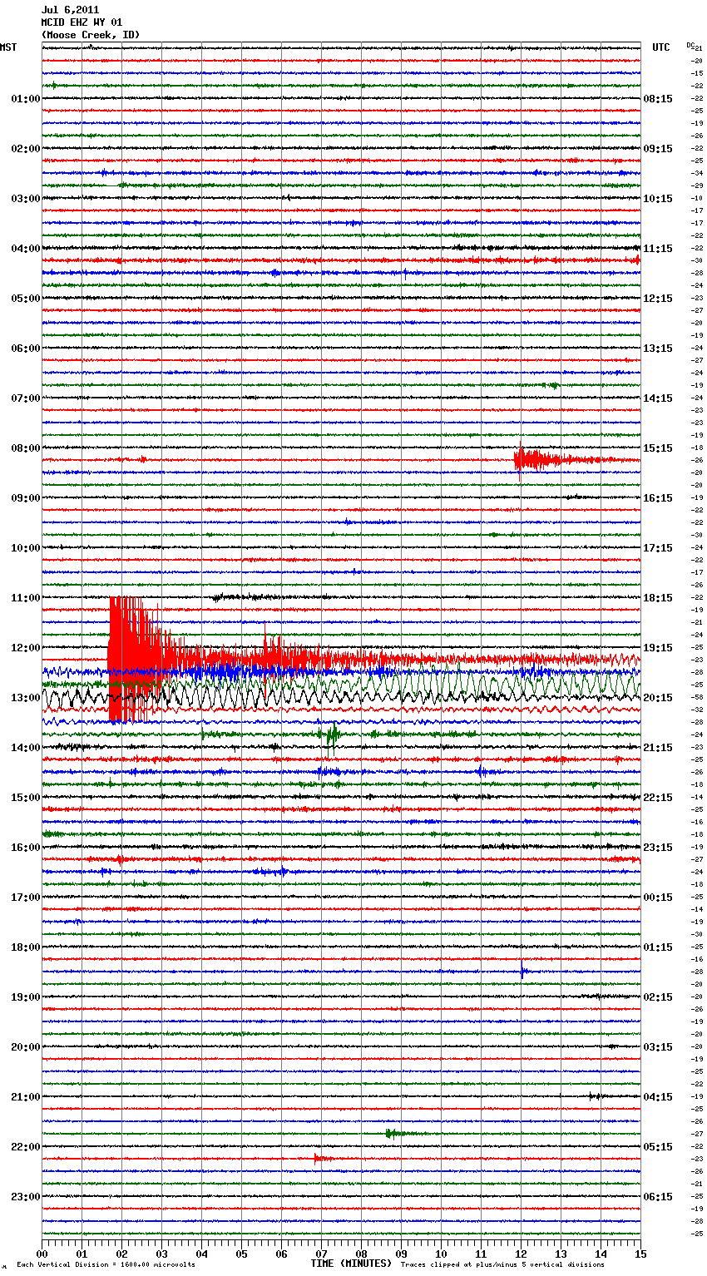Screen dimensions: 707x1276
Task: Click the 04:00 MST time label
Action: click(x=26, y=249)
